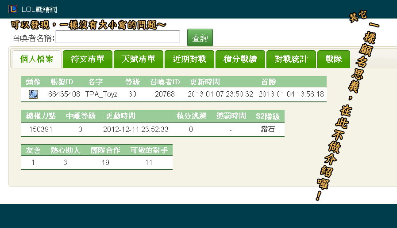Click the 懲罰時間 column header
The height and width of the screenshot is (228, 397).
coord(231,116)
